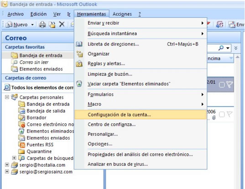
Task: Select Bandeja de entrada under Carpetas personales
Action: (x=48, y=104)
